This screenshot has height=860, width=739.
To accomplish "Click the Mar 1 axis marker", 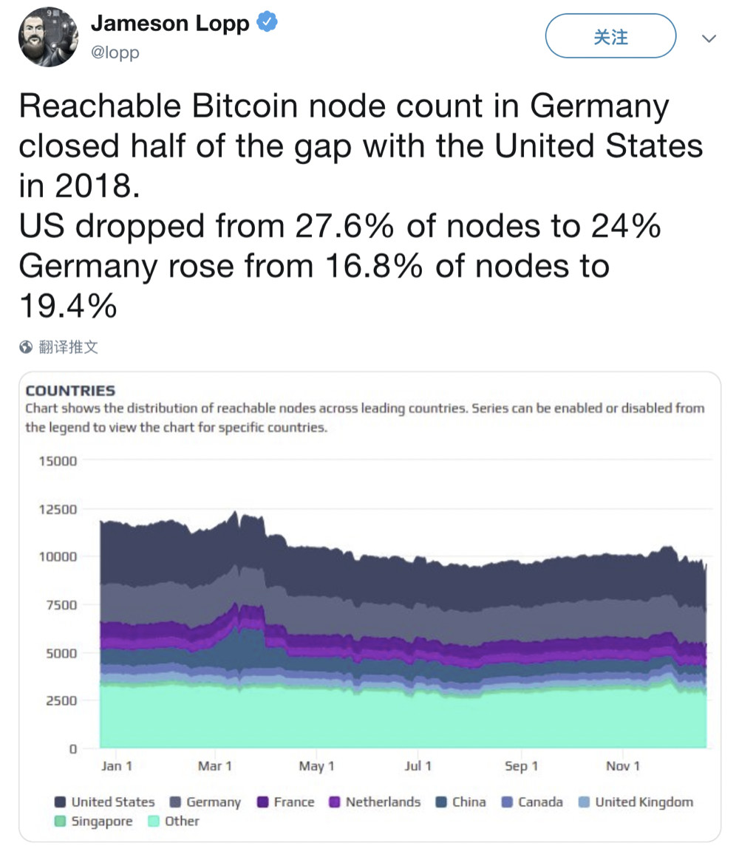I will 214,765.
